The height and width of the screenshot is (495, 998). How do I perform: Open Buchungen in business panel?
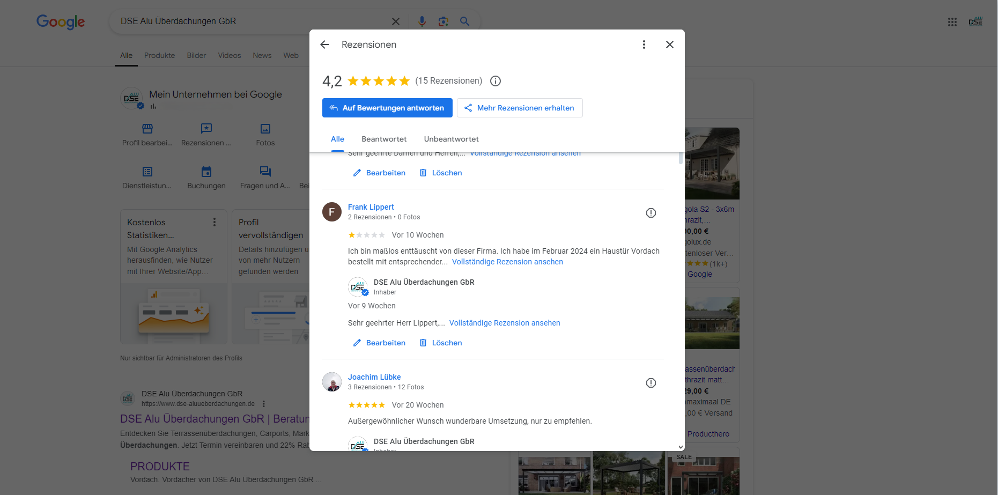pyautogui.click(x=206, y=177)
